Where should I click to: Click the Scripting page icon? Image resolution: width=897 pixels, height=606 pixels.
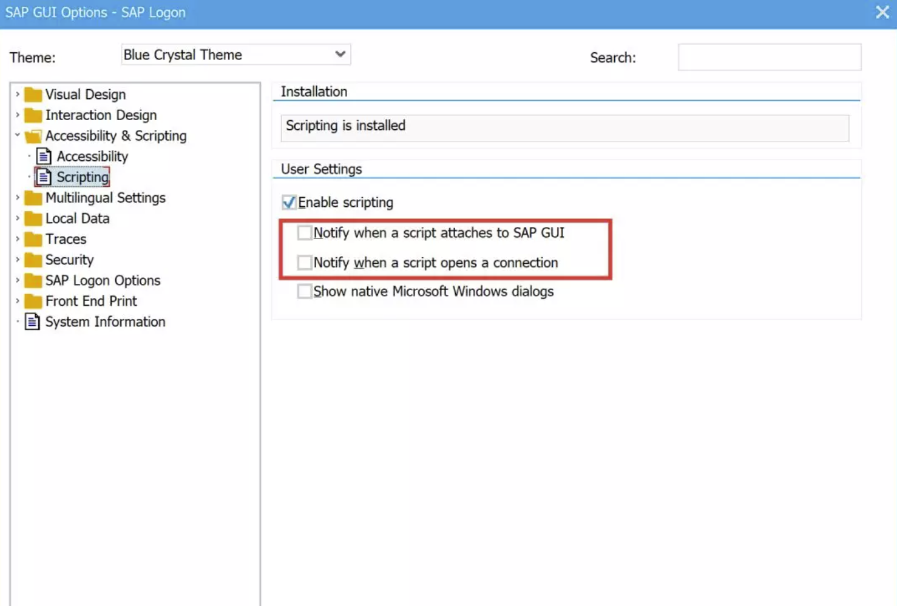44,177
